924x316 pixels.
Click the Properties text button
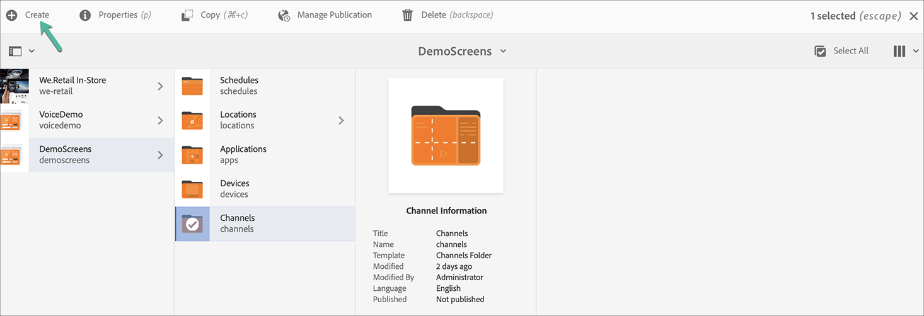pyautogui.click(x=117, y=15)
